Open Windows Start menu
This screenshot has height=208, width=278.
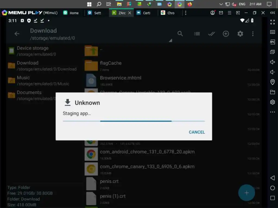coord(89,4)
